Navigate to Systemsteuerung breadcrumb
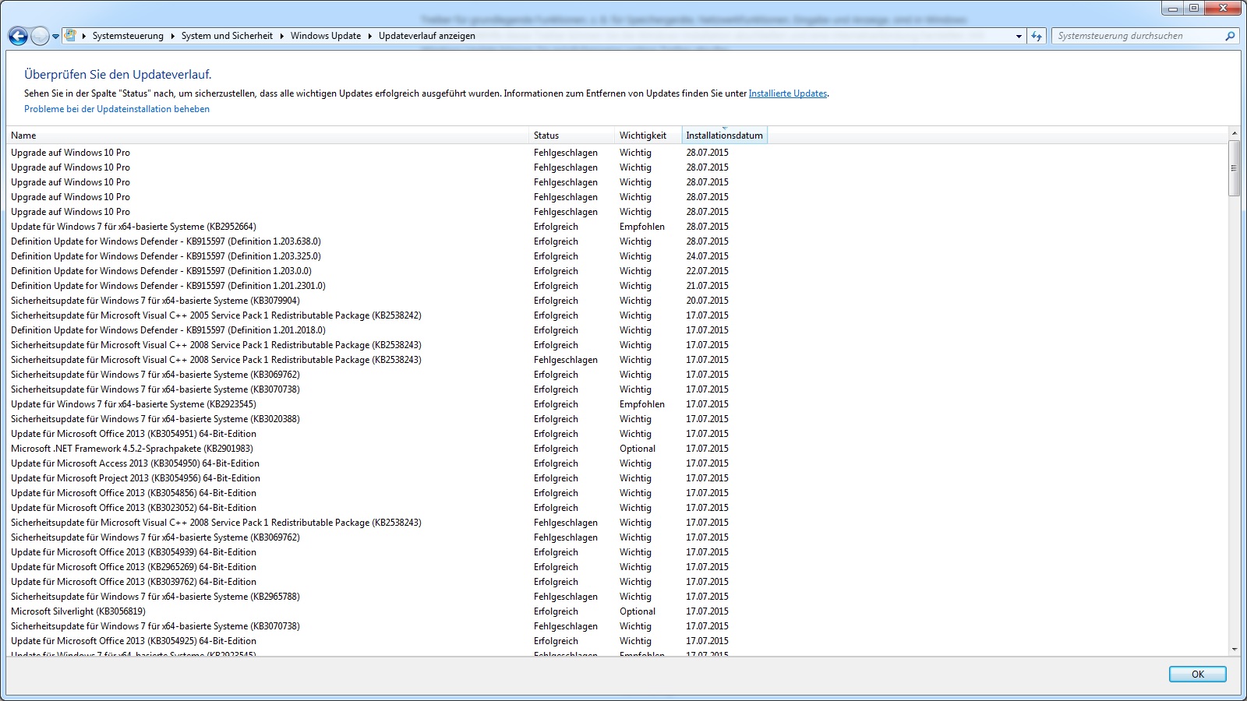The height and width of the screenshot is (701, 1247). [x=128, y=36]
